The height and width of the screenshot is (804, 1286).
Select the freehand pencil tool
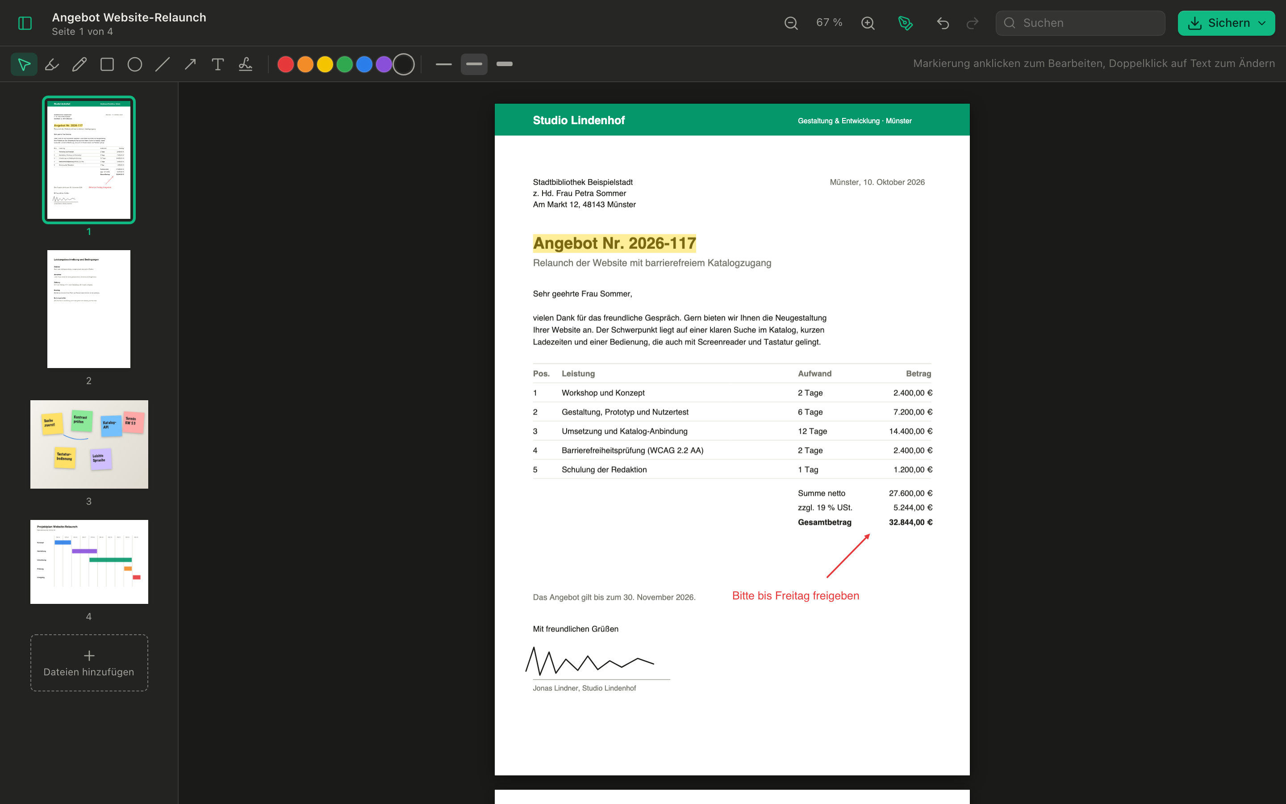point(80,64)
